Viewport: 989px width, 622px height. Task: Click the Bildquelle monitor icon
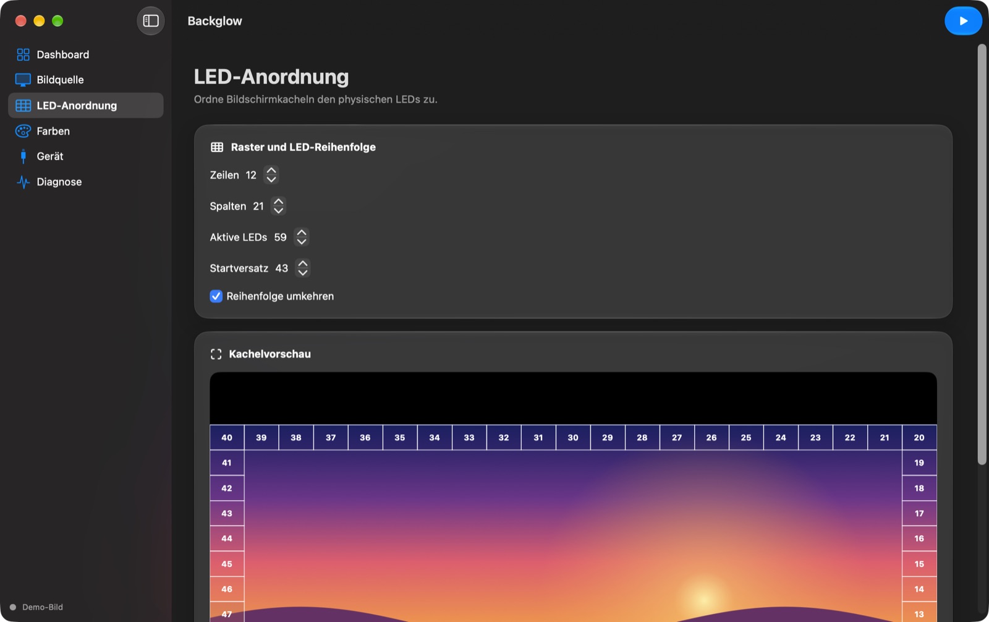coord(23,80)
